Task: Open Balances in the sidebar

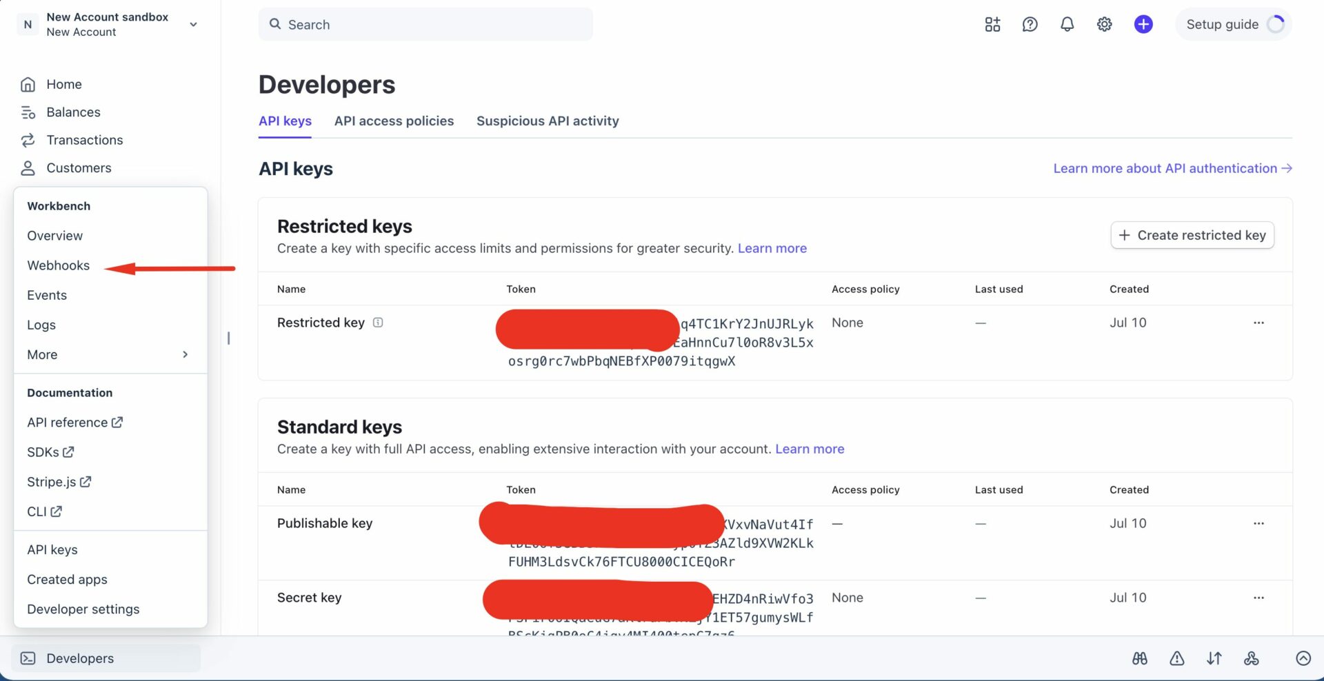Action: [73, 112]
